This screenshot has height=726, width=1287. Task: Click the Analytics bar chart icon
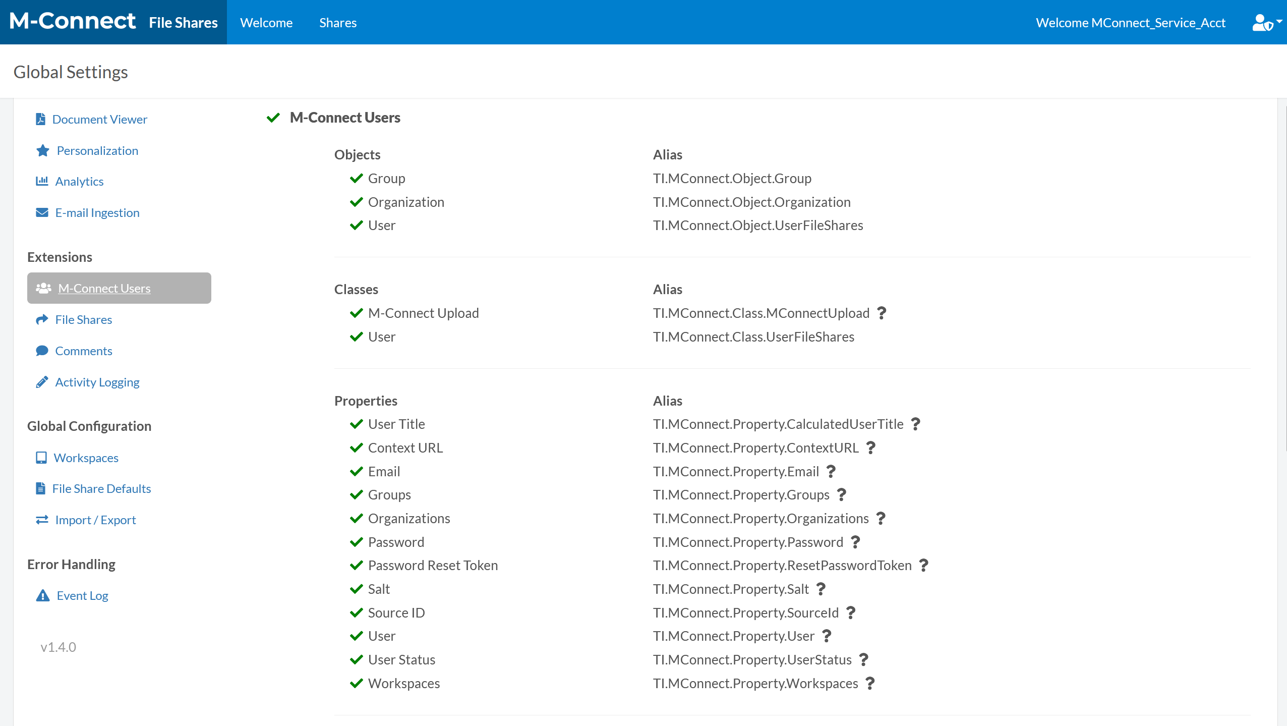click(42, 181)
